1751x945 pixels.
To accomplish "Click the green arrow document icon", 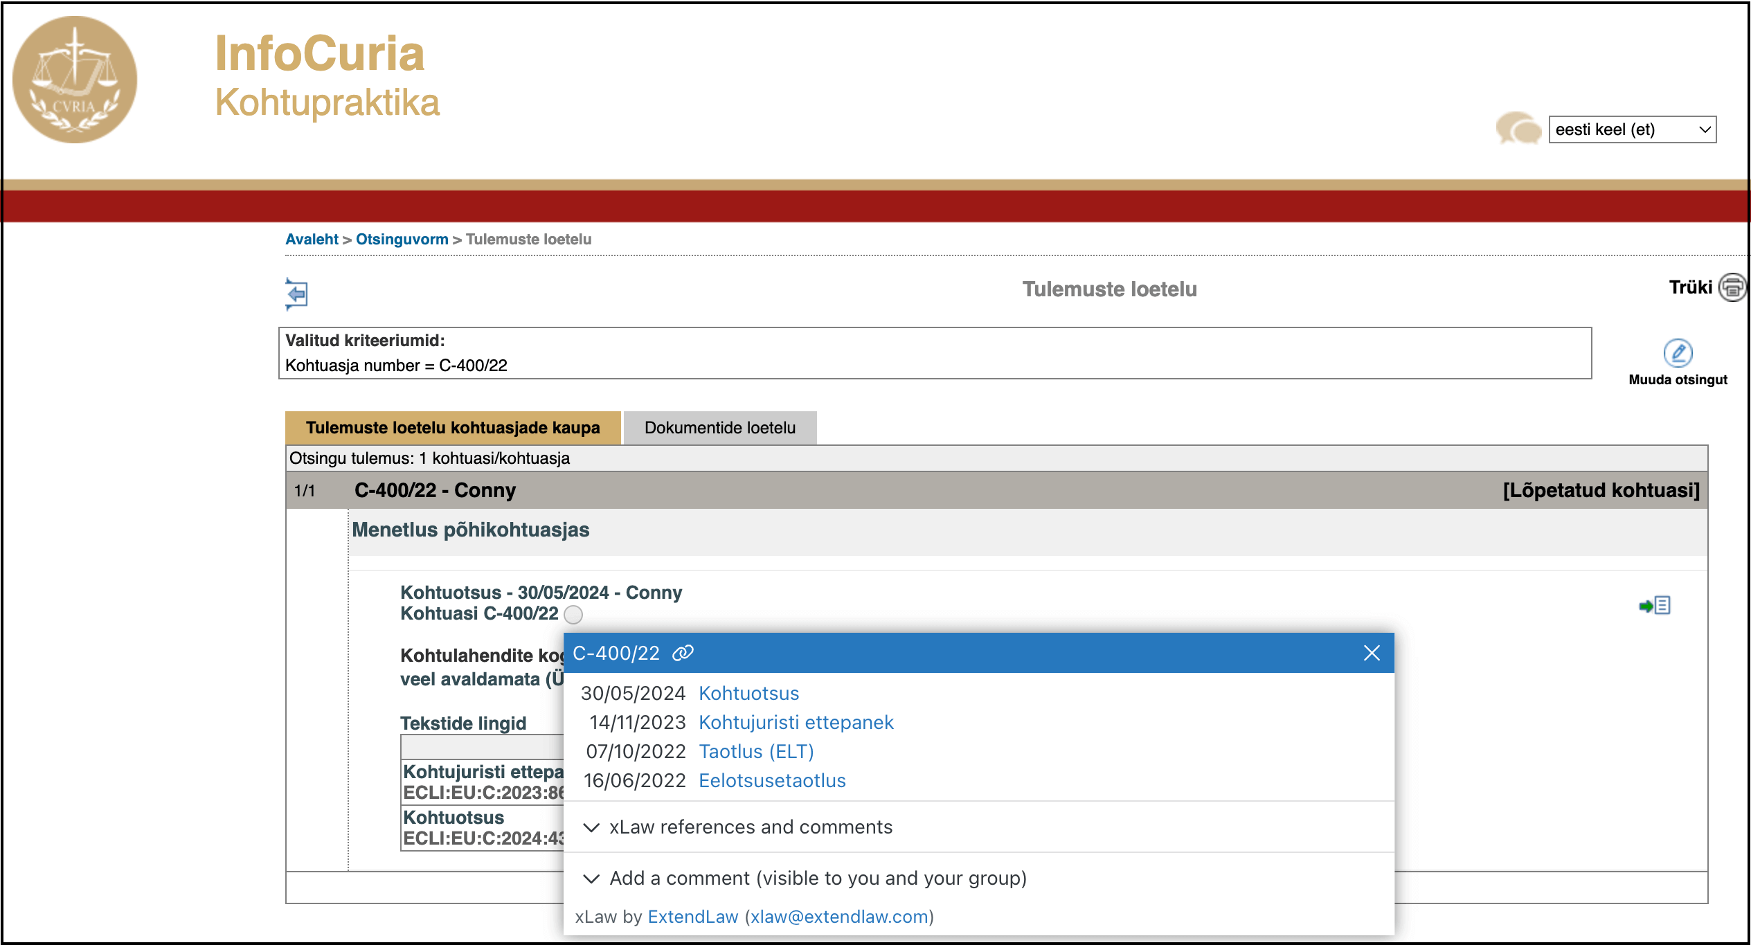I will [x=1655, y=606].
